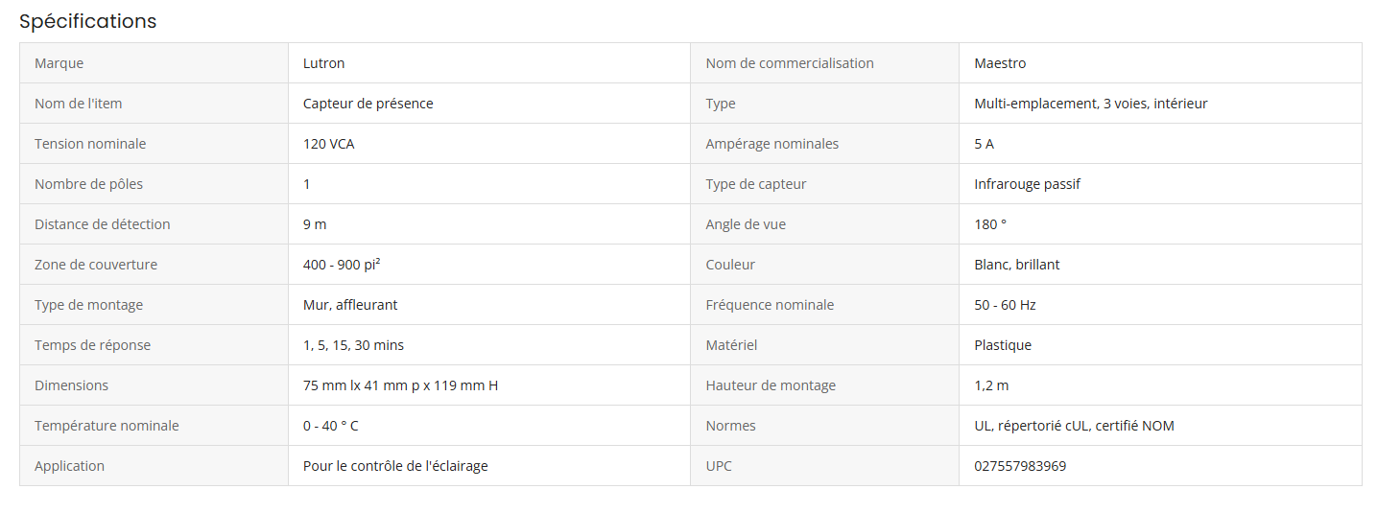Click the Infrarouge passif sensor type
The image size is (1377, 513).
1027,184
